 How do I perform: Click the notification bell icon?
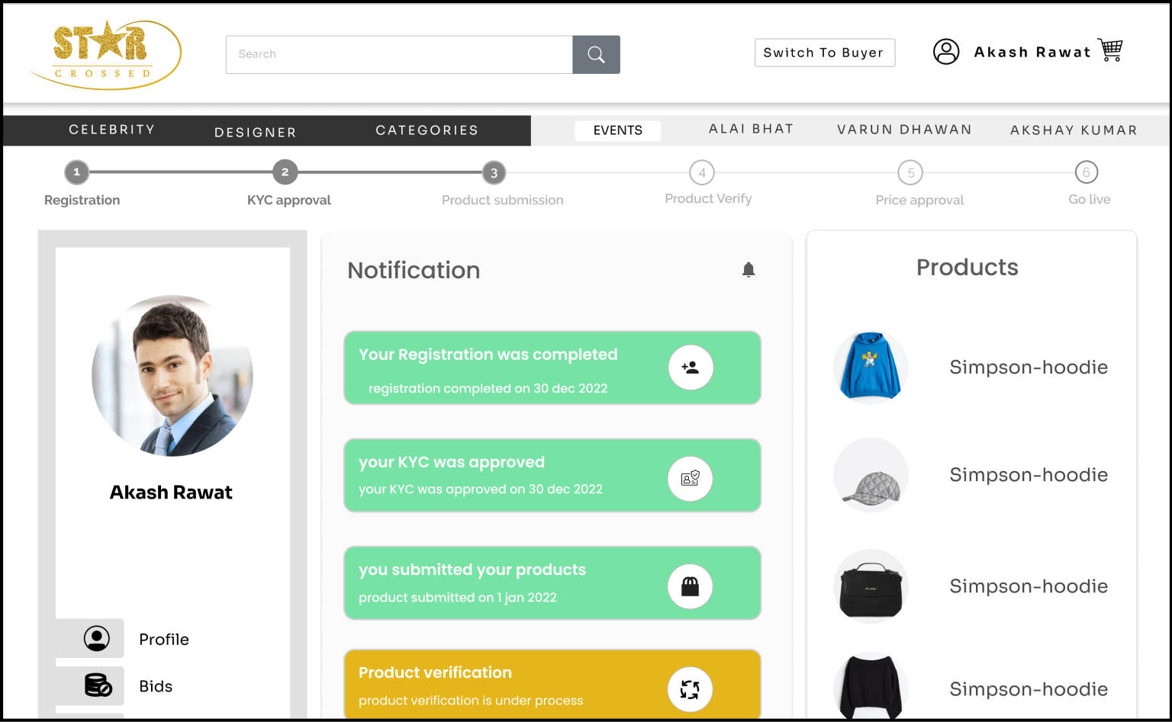(749, 270)
